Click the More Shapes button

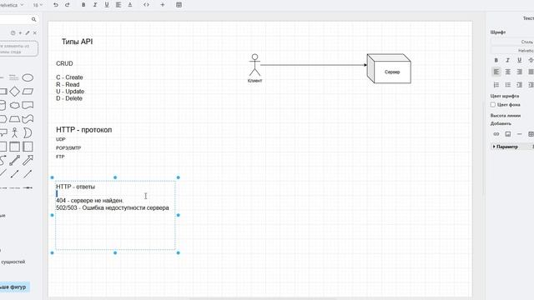coord(13,287)
